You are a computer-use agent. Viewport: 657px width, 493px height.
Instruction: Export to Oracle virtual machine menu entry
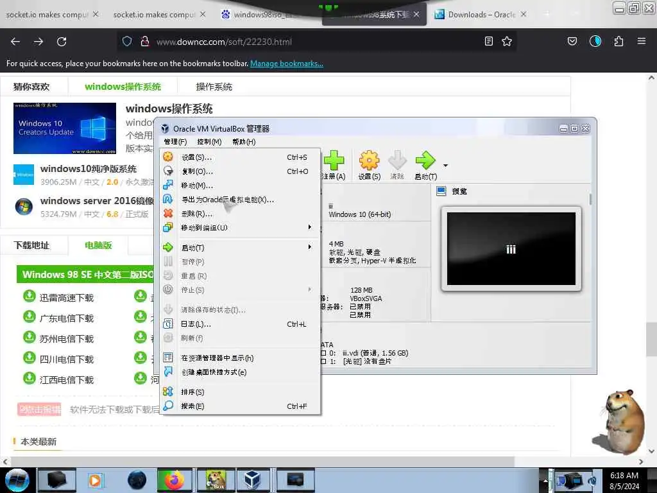pyautogui.click(x=241, y=200)
